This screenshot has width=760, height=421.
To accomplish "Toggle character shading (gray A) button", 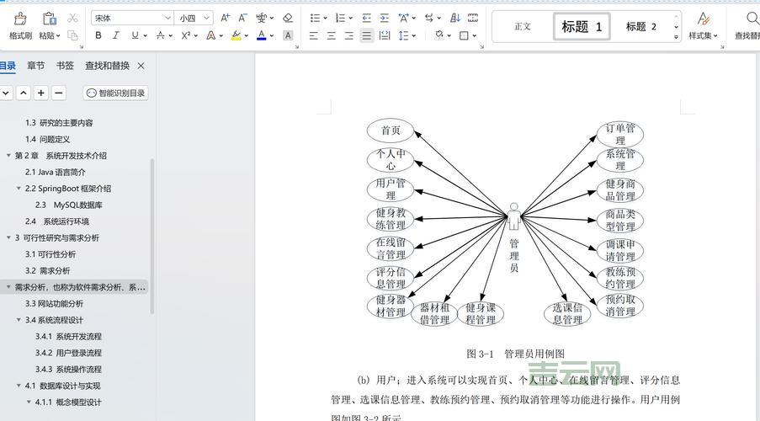I will tap(288, 35).
